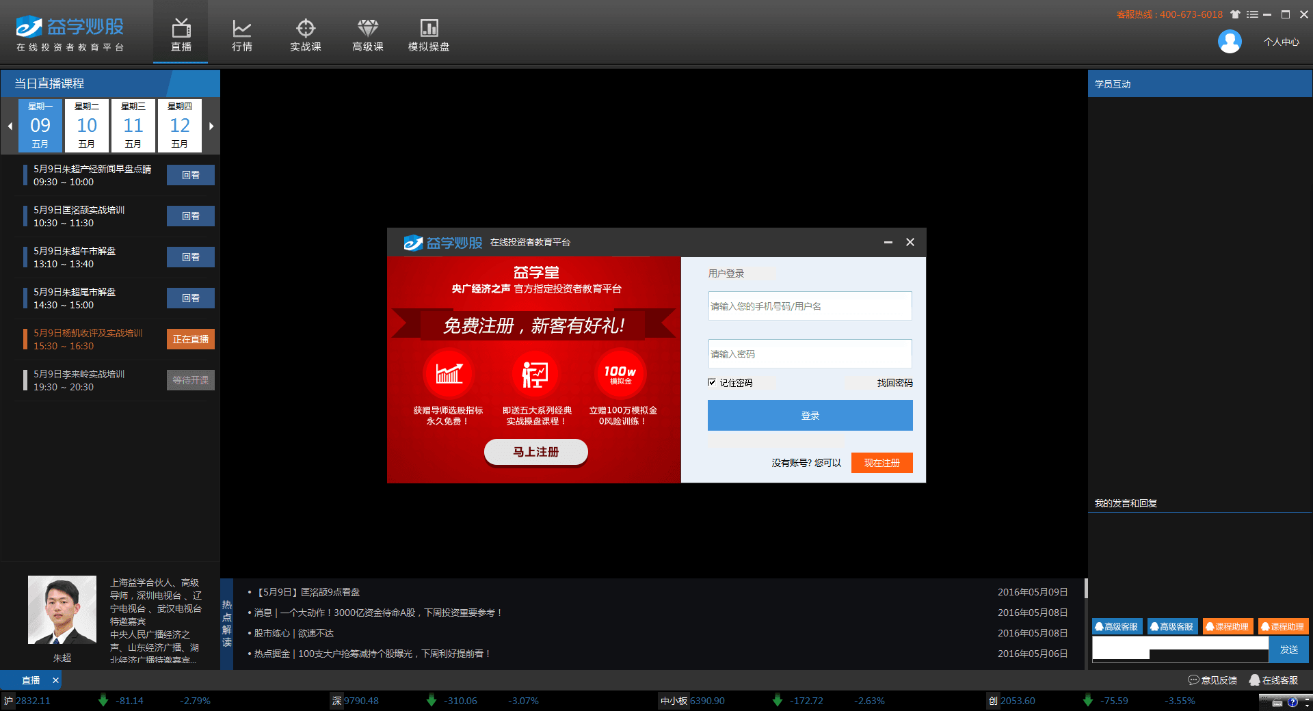Click the orange 现在注册 button
Screen dimensions: 1313x711
(x=881, y=463)
